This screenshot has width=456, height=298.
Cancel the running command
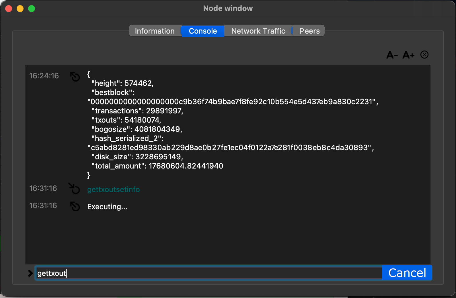point(407,273)
